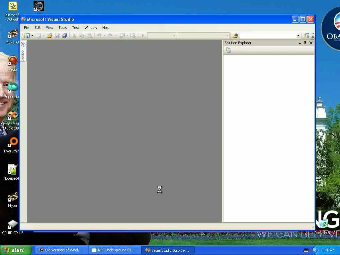The image size is (340, 255).
Task: Open the Edit menu
Action: (x=38, y=28)
